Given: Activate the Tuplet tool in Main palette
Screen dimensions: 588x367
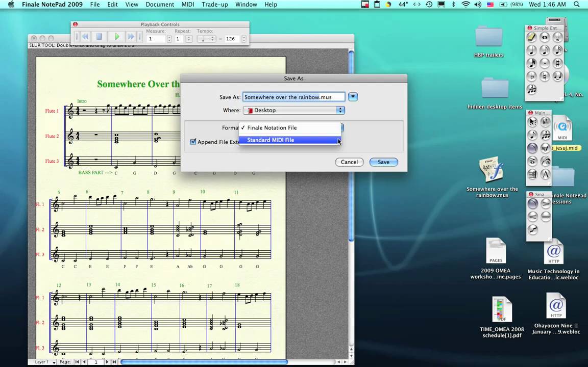Looking at the screenshot, I should point(545,135).
